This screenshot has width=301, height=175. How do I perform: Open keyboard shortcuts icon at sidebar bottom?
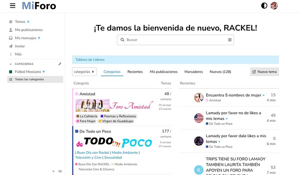(60, 171)
